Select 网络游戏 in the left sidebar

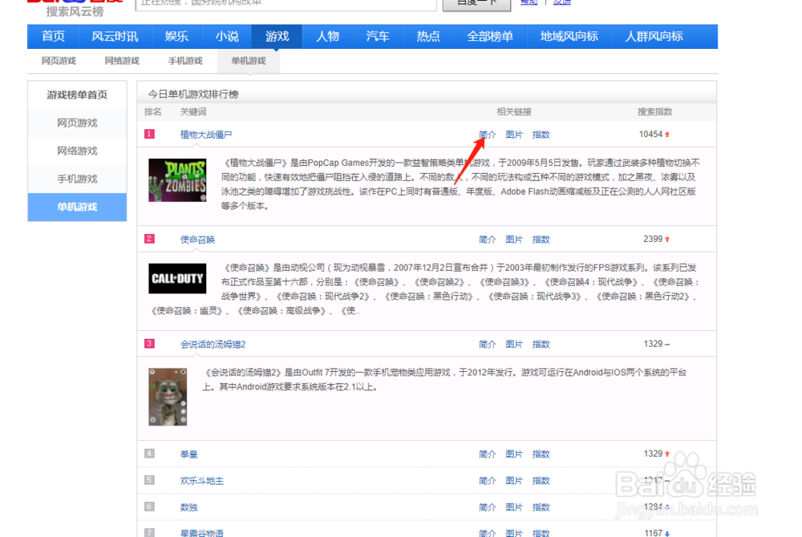click(x=77, y=151)
